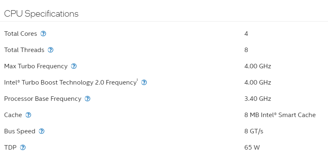Show info for Turbo Boost Technology 2.0 Frequency
Viewport: 328px width, 163px height.
(x=144, y=83)
